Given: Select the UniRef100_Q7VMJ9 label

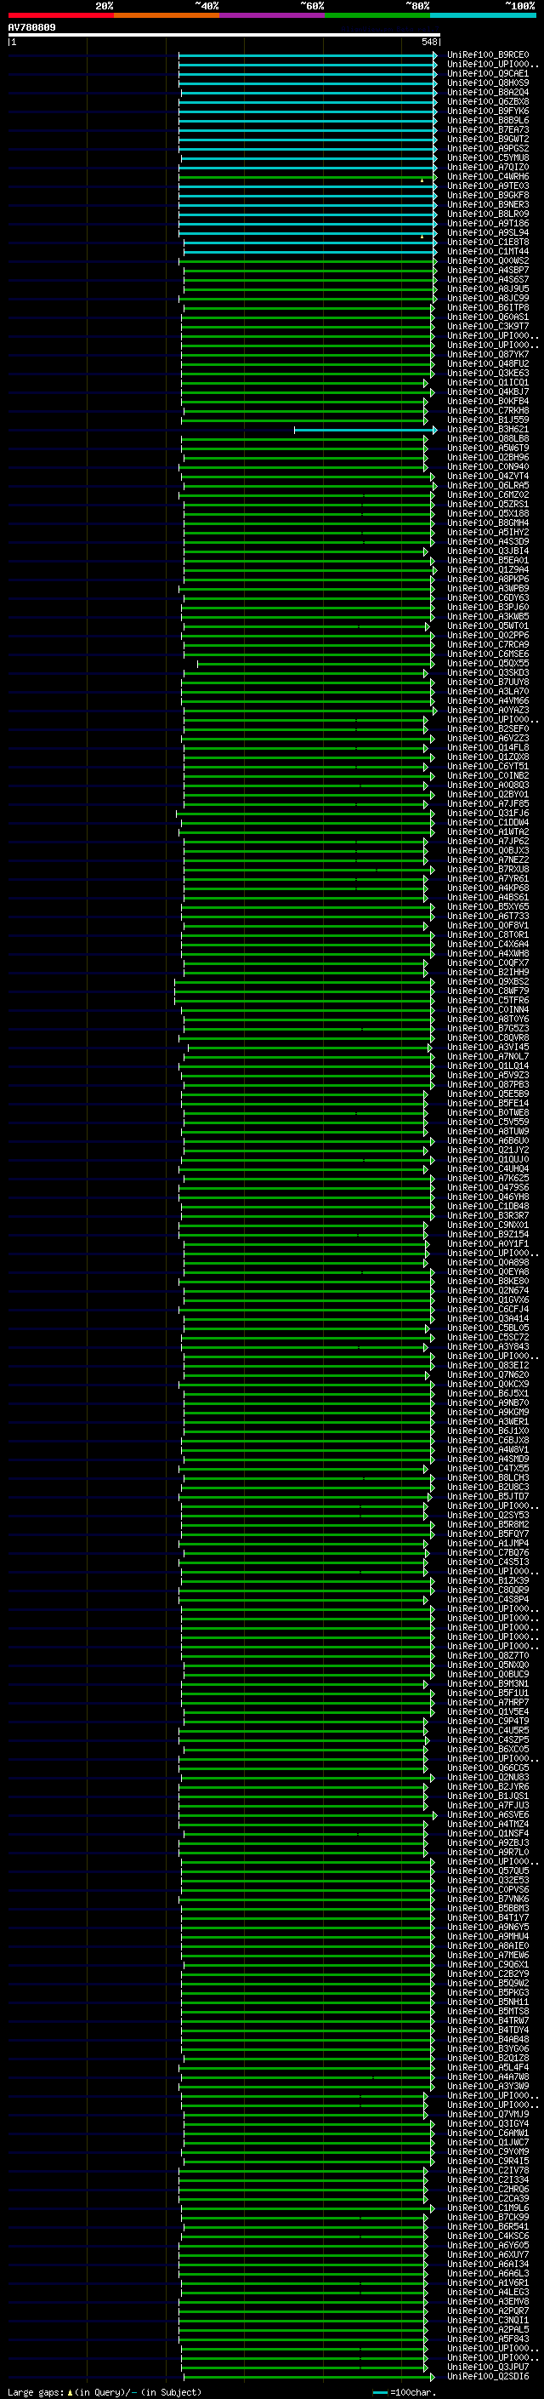Looking at the screenshot, I should coord(487,2114).
